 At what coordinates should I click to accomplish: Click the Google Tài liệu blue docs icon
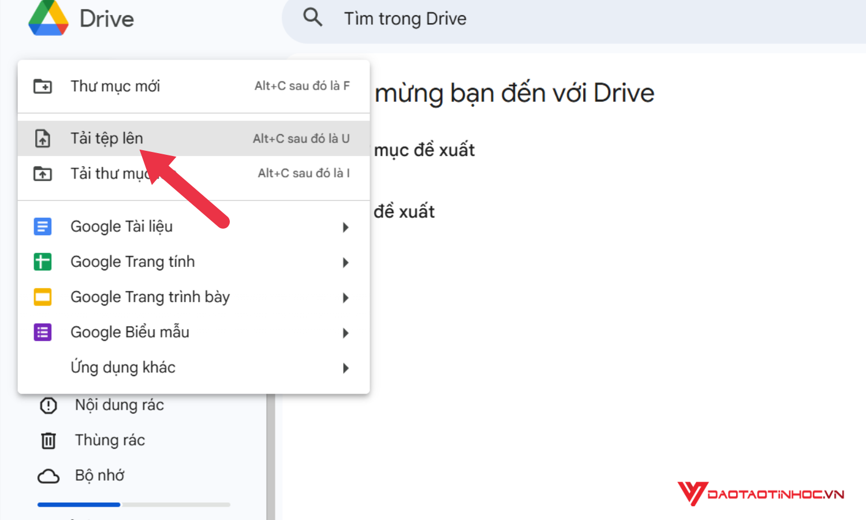[x=43, y=226]
